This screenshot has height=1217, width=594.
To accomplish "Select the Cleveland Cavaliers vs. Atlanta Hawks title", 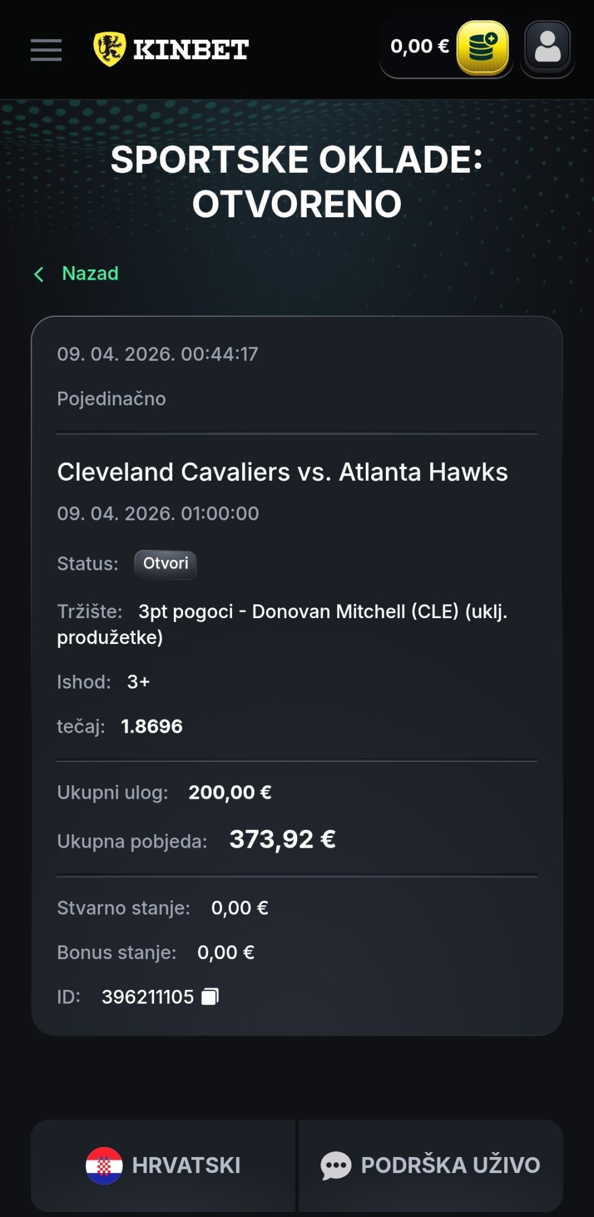I will [x=282, y=472].
